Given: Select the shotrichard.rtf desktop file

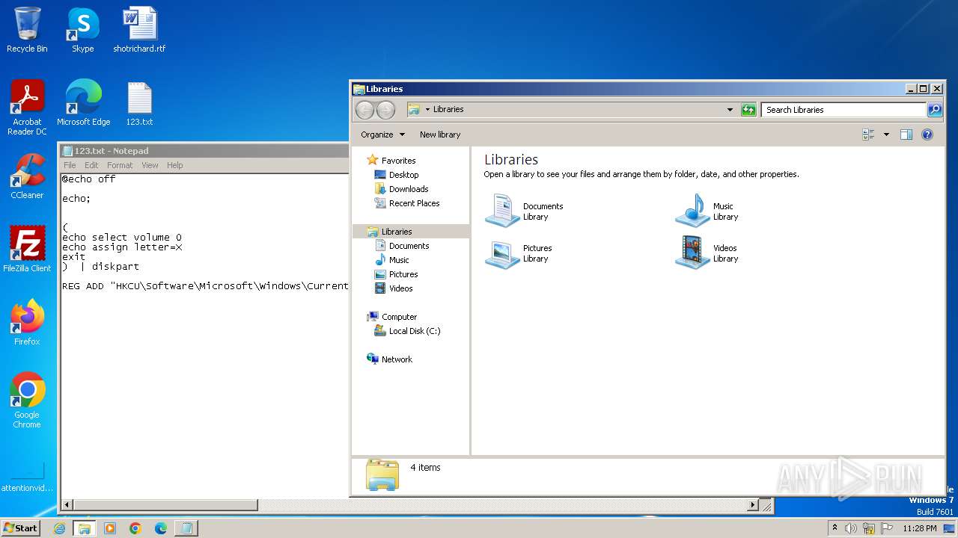Looking at the screenshot, I should point(139,30).
